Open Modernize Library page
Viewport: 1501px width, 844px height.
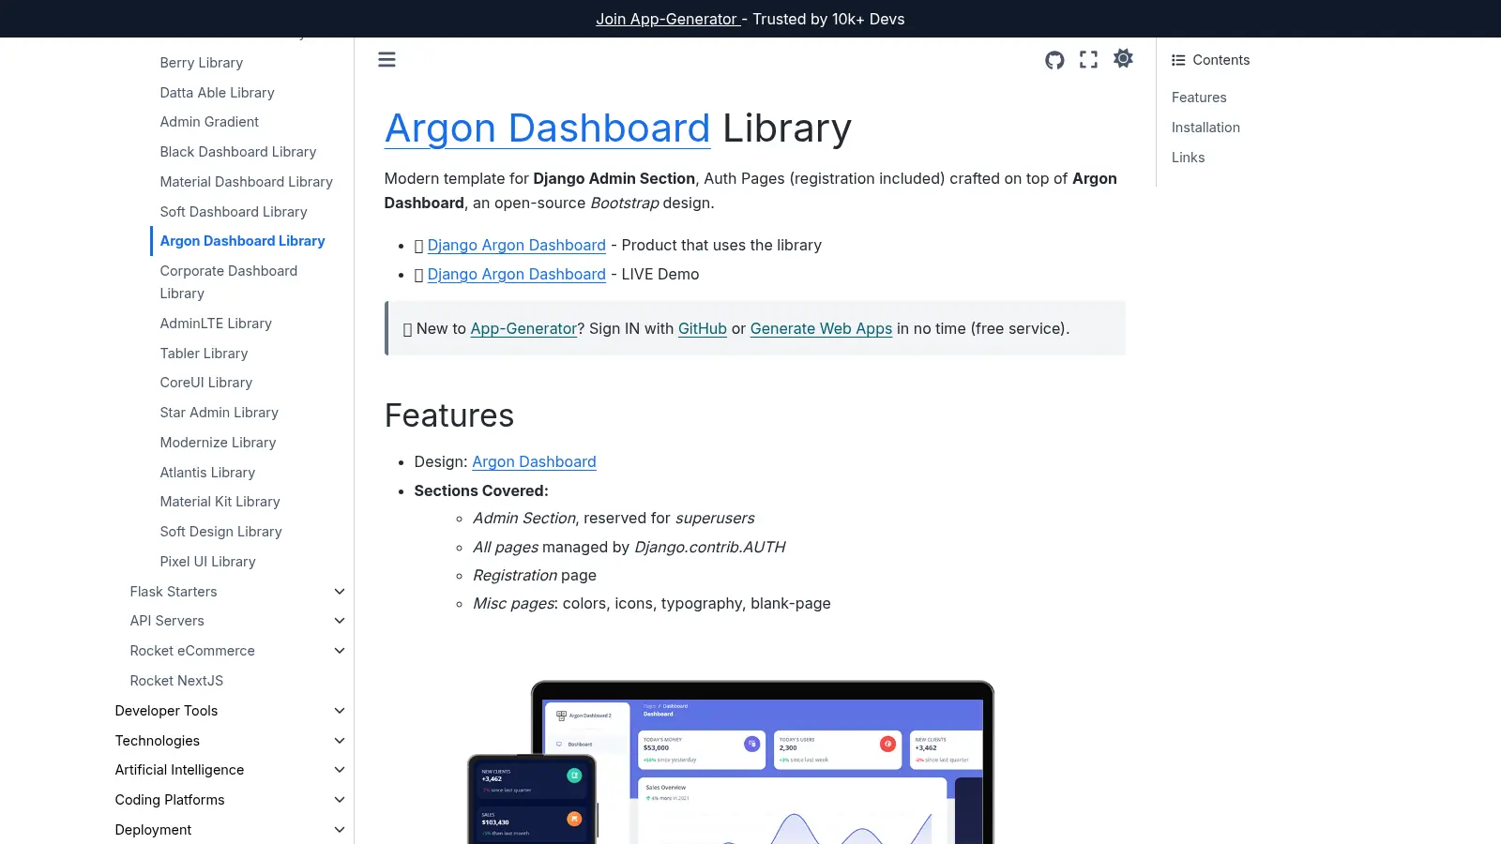click(218, 443)
